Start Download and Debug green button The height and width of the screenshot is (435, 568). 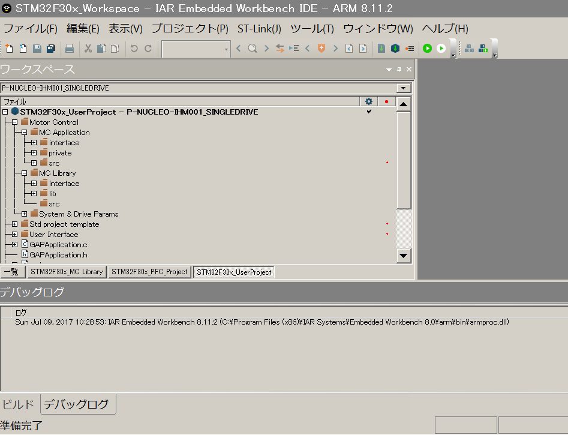tap(428, 48)
